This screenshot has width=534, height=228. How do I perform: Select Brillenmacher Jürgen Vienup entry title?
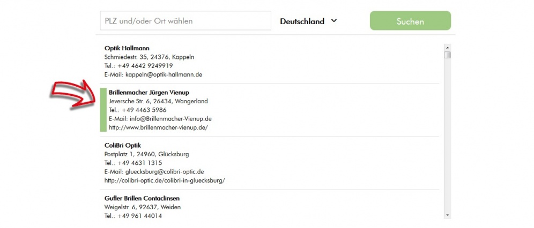(x=149, y=93)
